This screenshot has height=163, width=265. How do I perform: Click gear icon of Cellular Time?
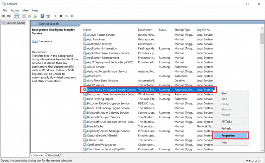point(84,140)
